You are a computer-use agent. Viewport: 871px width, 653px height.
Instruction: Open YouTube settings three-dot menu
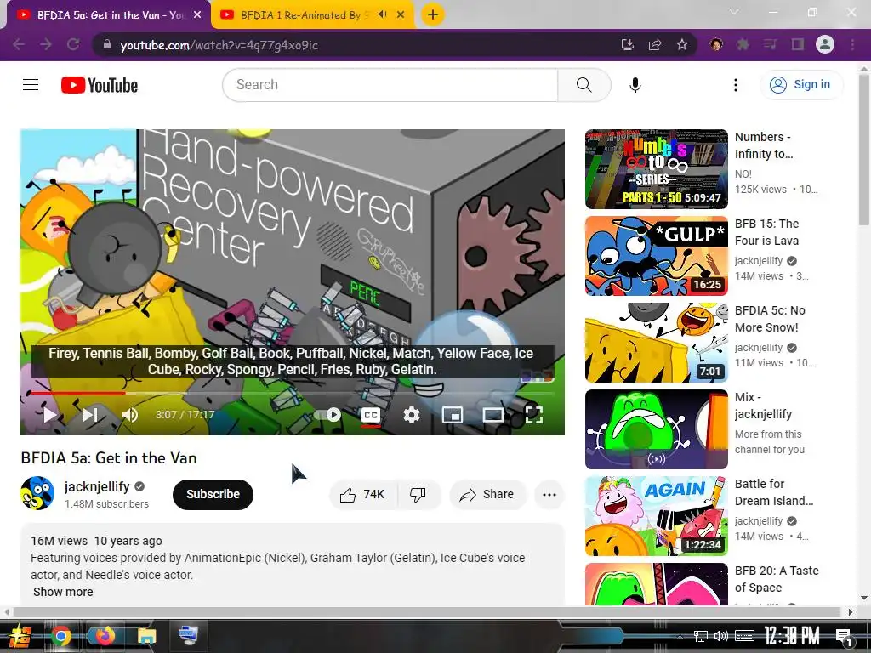tap(736, 85)
